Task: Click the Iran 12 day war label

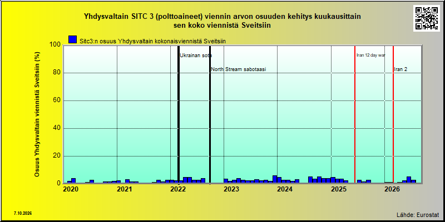Action: coord(370,55)
